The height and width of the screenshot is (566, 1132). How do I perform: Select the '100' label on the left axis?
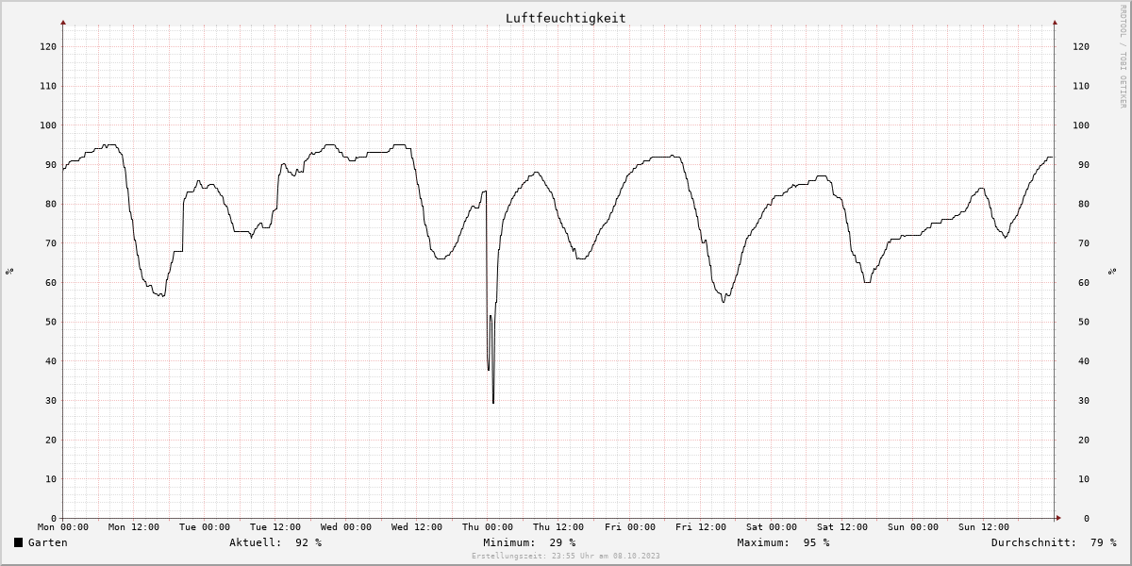click(49, 125)
